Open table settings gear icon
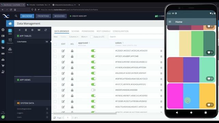Screen dimensions: 219x123 tap(32, 30)
